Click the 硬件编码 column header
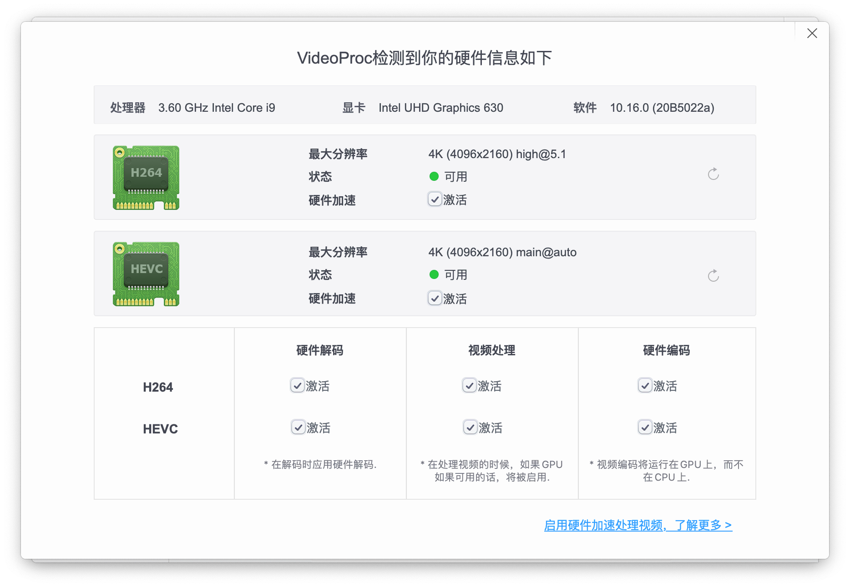850x587 pixels. 667,350
